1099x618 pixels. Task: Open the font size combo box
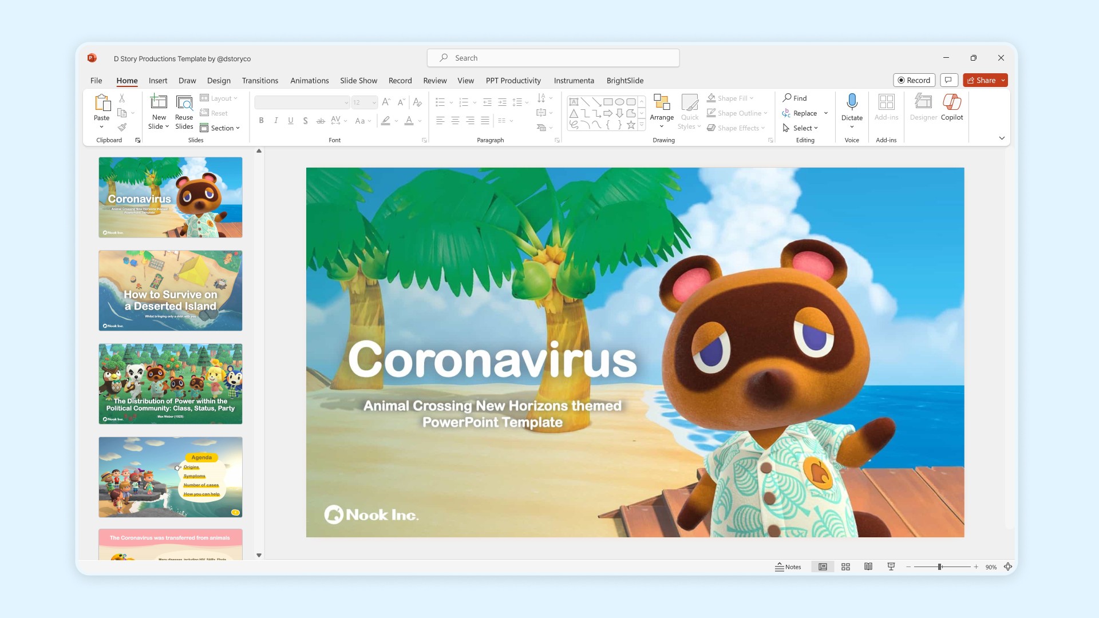coord(364,102)
